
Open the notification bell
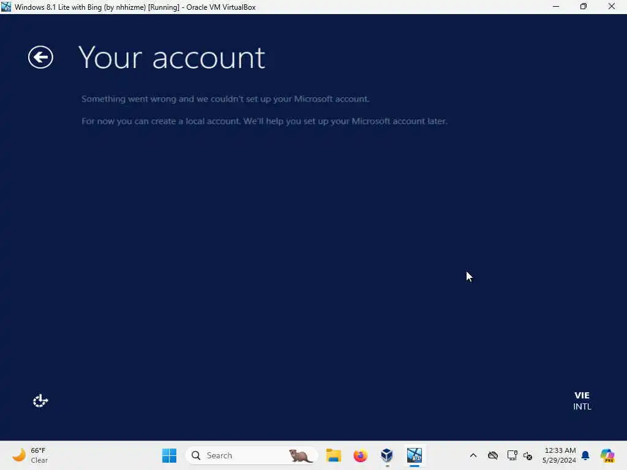pyautogui.click(x=585, y=455)
